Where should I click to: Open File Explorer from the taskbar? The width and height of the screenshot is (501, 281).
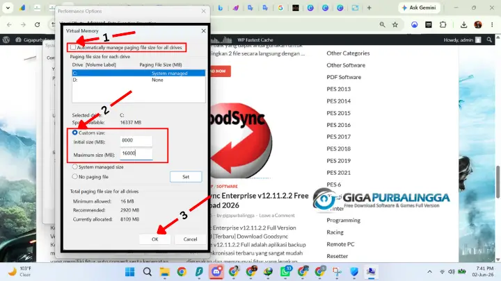coord(164,272)
